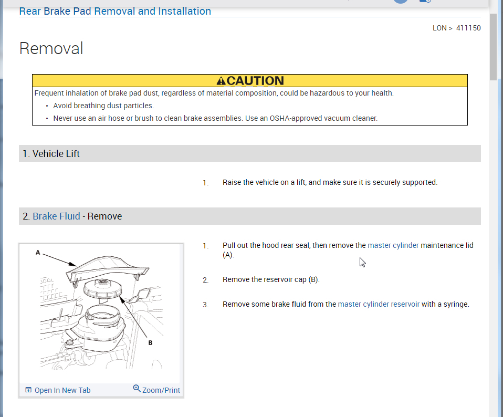
Task: Open the Rear Brake Pad Removal and Installation title link
Action: point(115,11)
